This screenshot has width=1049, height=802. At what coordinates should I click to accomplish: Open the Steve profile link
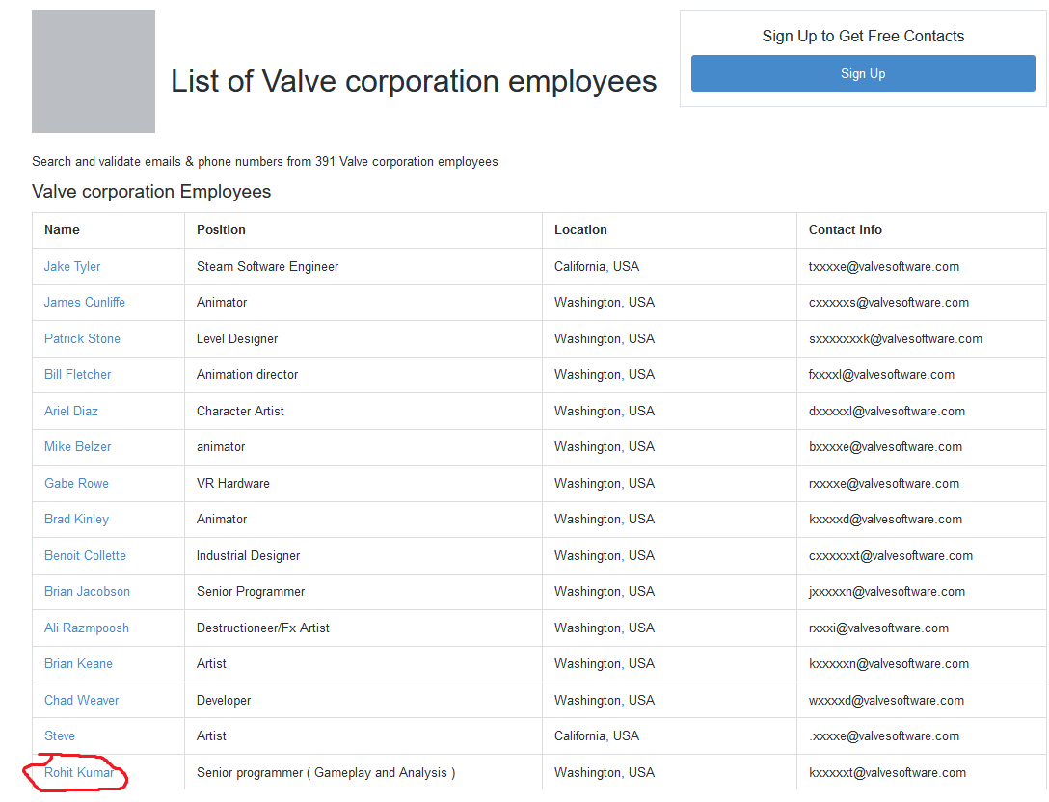60,735
